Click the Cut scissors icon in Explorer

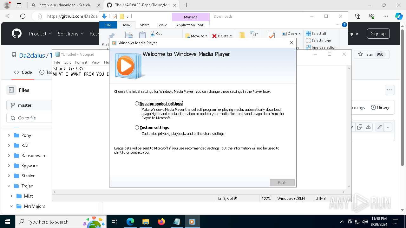click(x=153, y=33)
